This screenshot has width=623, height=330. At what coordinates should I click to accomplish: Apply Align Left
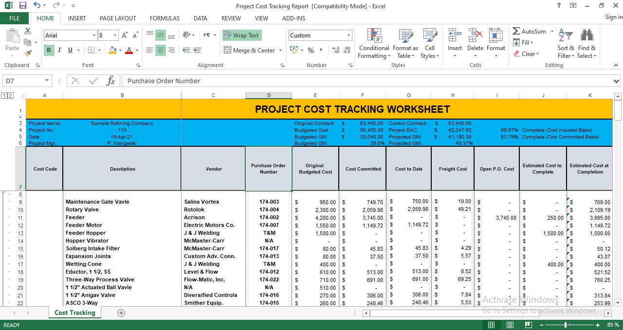[149, 50]
